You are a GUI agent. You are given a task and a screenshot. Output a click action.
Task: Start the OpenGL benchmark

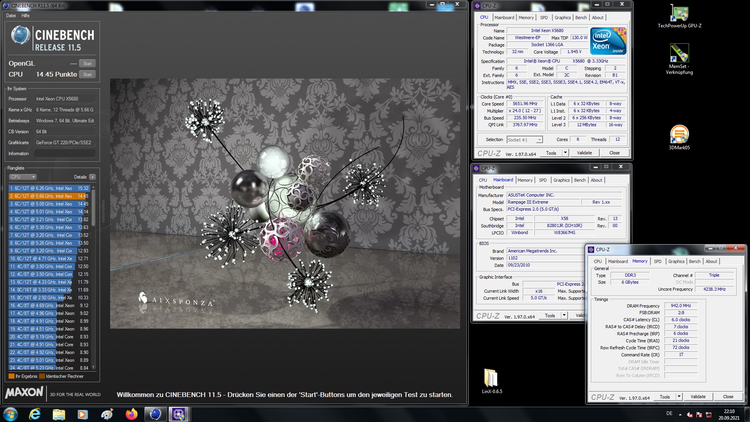87,64
